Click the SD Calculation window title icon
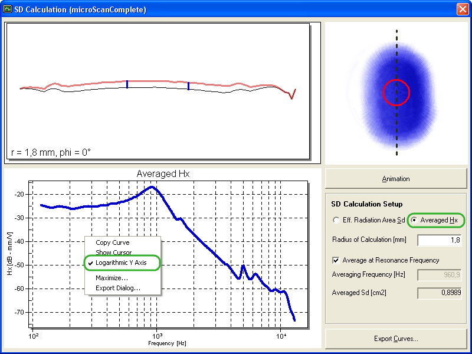 [8, 9]
